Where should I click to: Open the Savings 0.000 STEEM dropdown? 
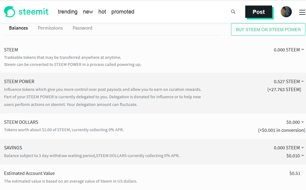click(x=289, y=148)
